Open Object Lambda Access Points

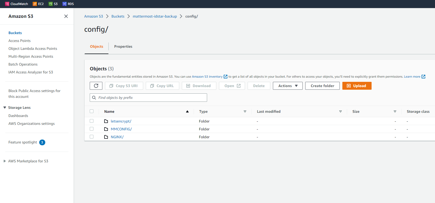coord(33,49)
